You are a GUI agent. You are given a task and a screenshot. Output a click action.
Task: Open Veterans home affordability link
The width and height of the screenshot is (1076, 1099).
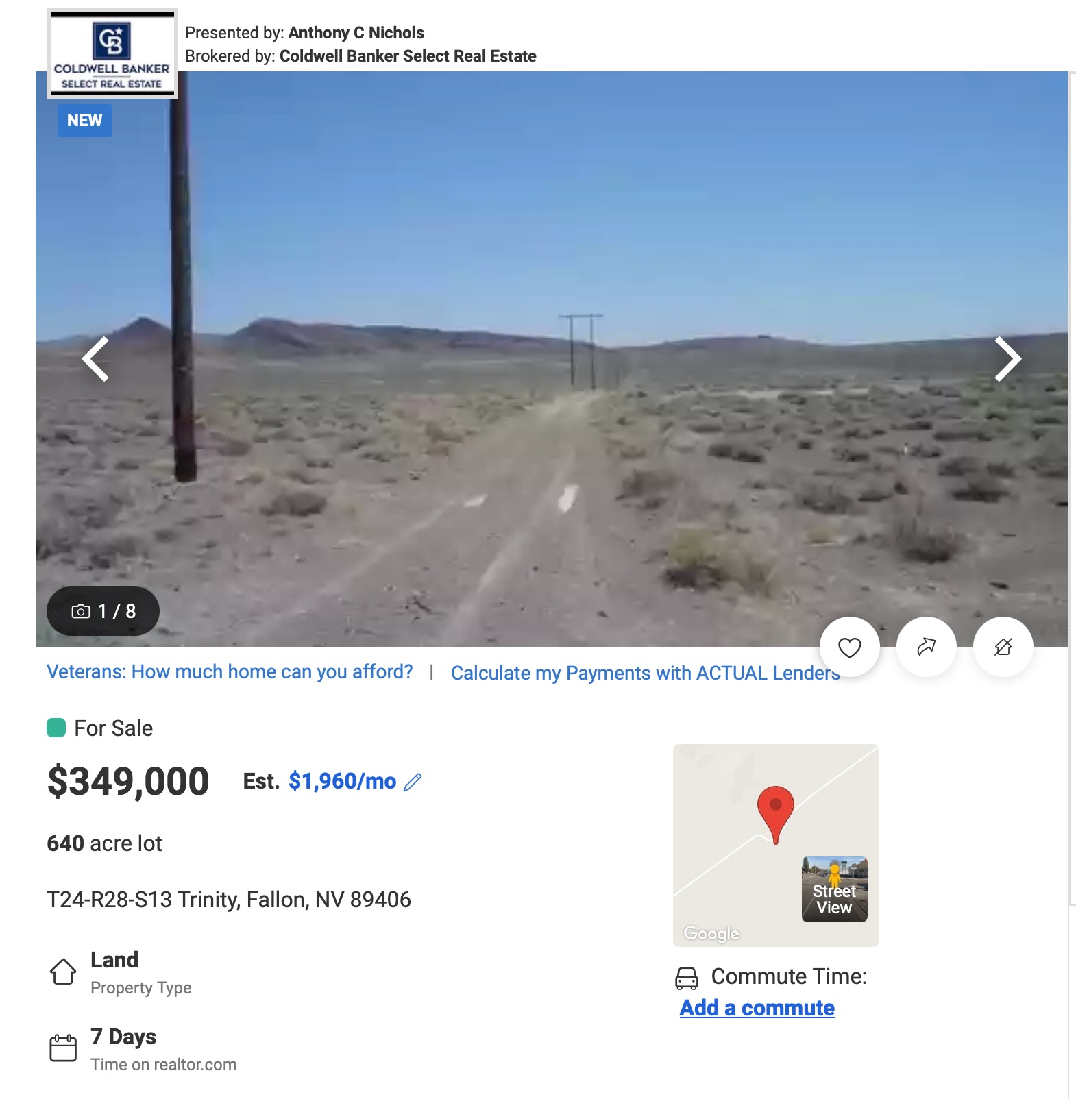pos(230,671)
